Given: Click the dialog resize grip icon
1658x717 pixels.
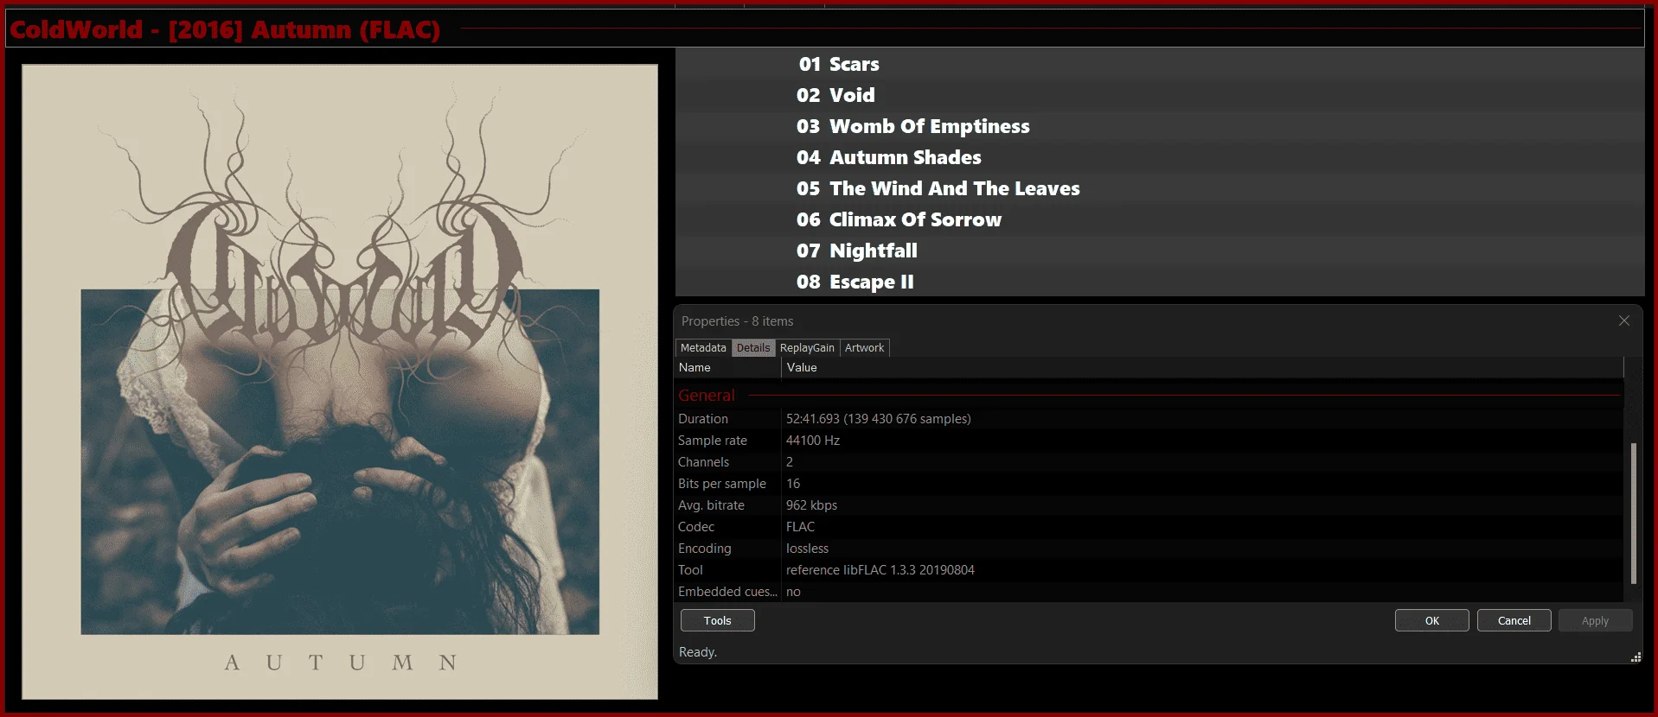Looking at the screenshot, I should (1636, 657).
